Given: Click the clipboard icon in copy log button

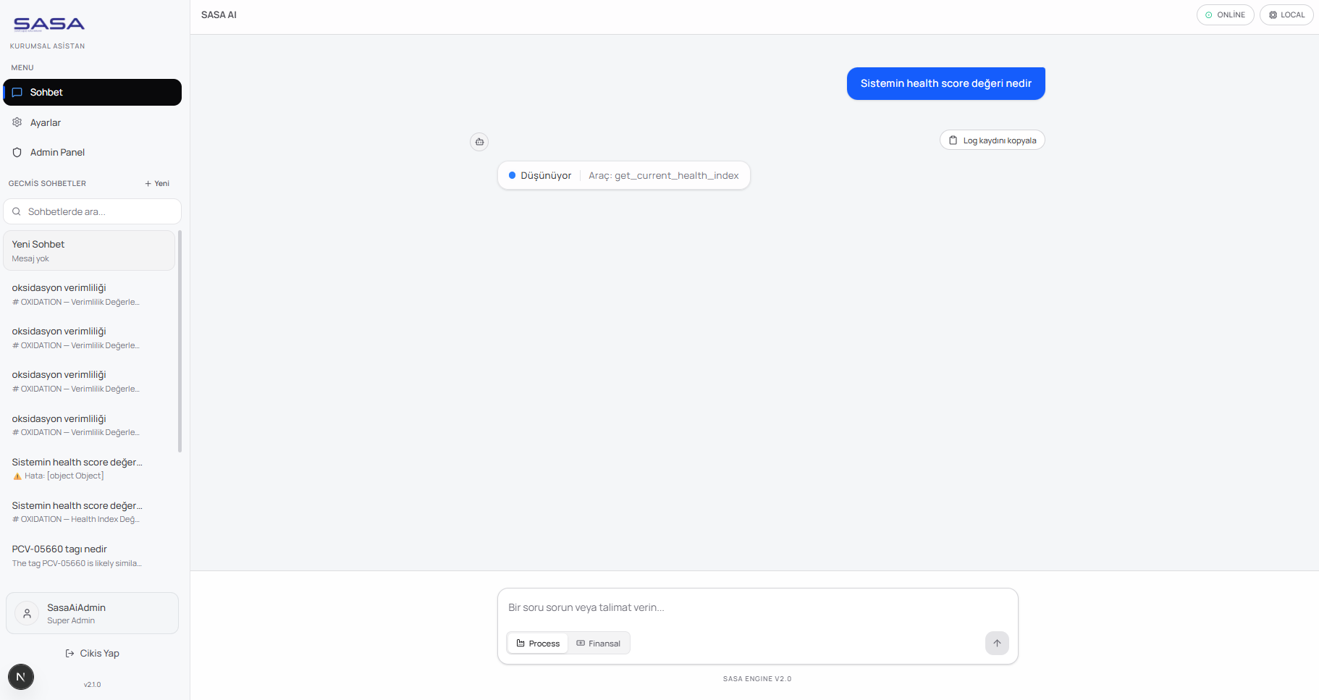Looking at the screenshot, I should [953, 140].
